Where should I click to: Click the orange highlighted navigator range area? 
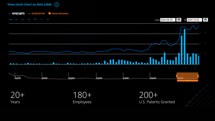188,76
